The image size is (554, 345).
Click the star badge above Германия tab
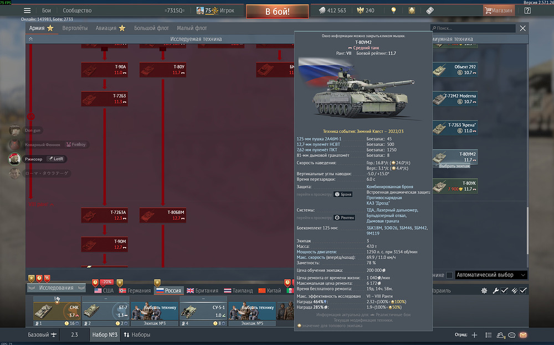pyautogui.click(x=120, y=283)
